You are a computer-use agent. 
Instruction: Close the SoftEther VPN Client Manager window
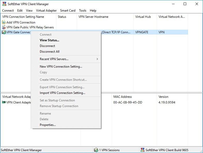coord(197,4)
